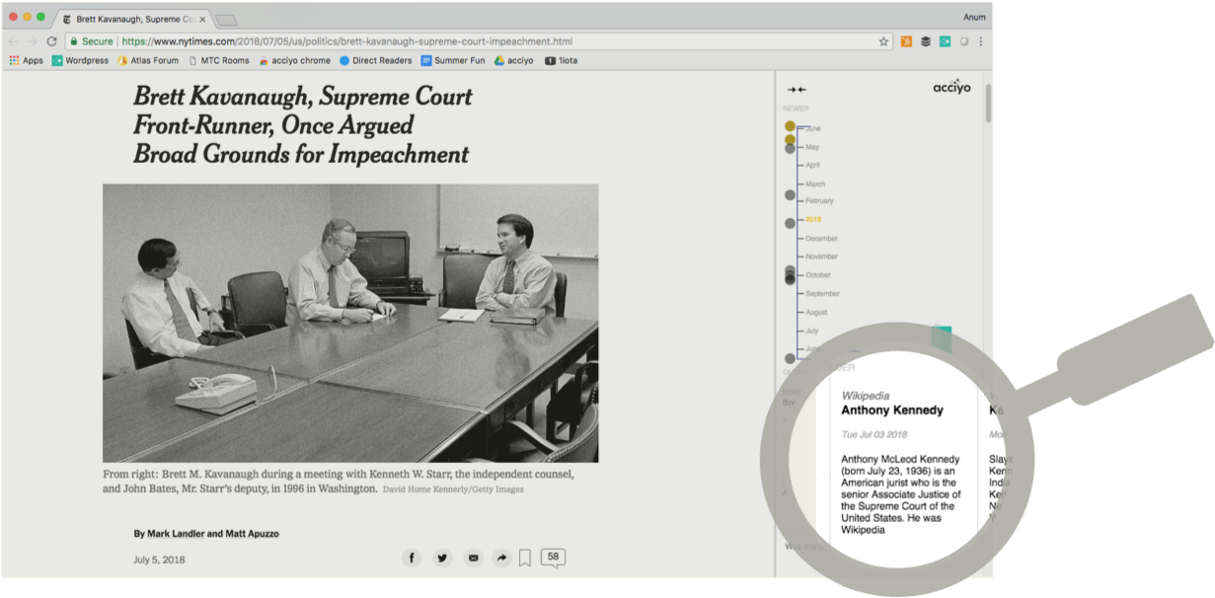
Task: Click the timeline dot next to 2018
Action: pos(790,223)
